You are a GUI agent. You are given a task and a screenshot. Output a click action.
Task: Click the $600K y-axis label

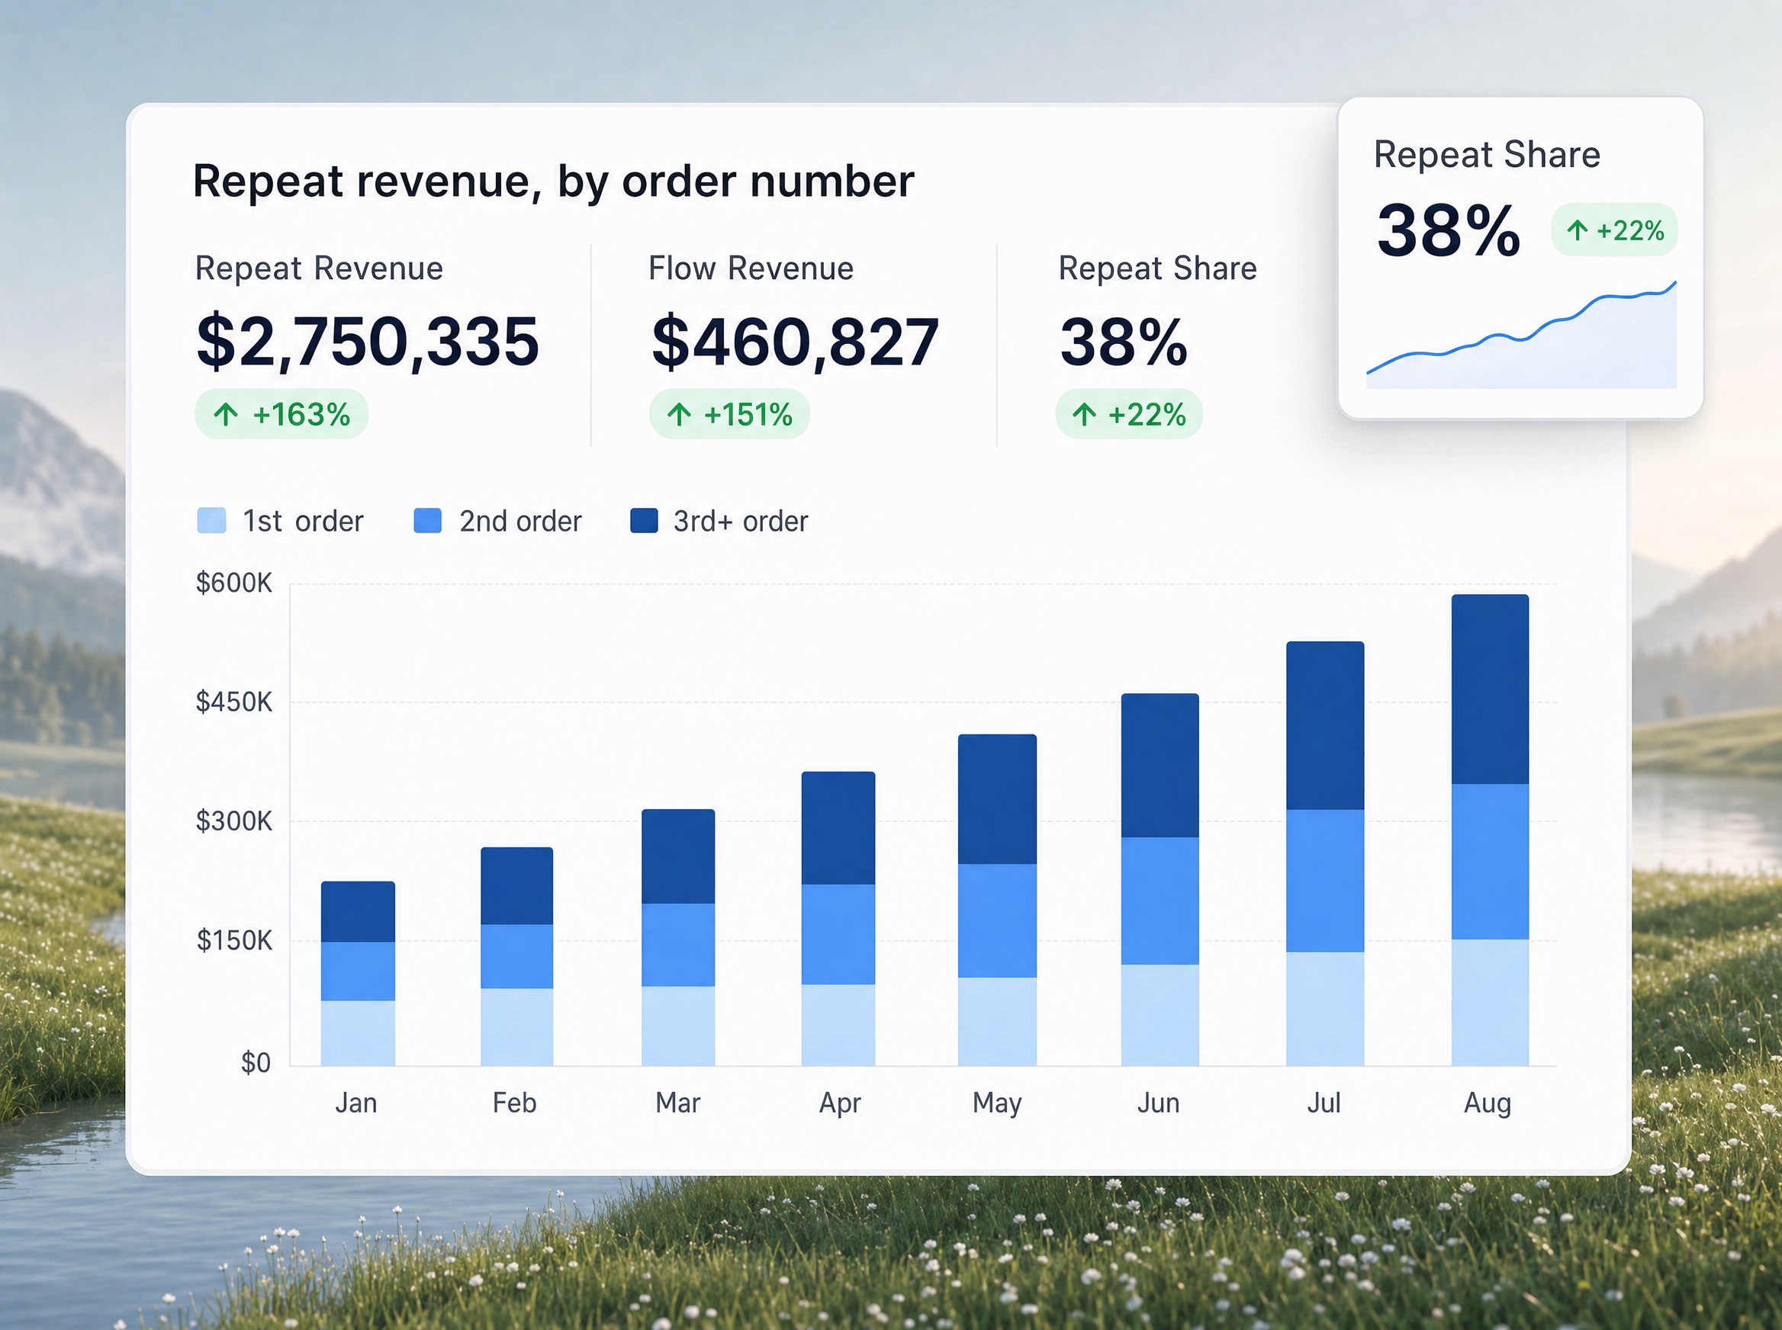coord(234,583)
